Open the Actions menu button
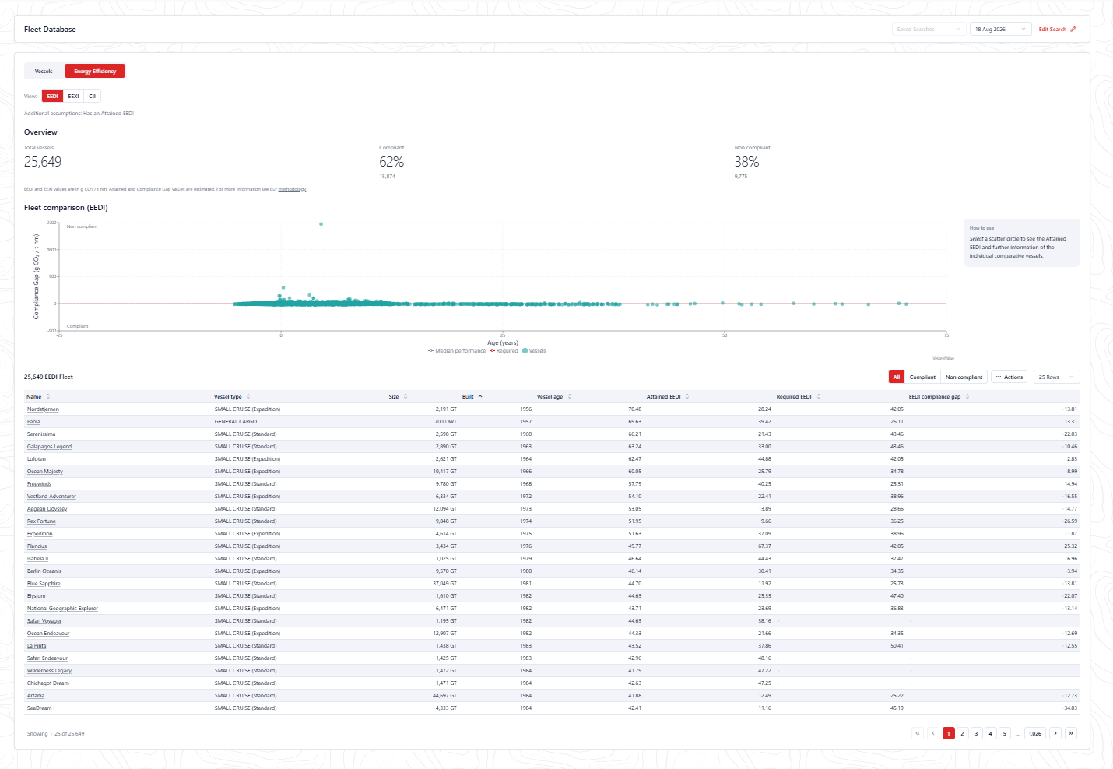Screen dimensions: 1113x769 (1009, 377)
